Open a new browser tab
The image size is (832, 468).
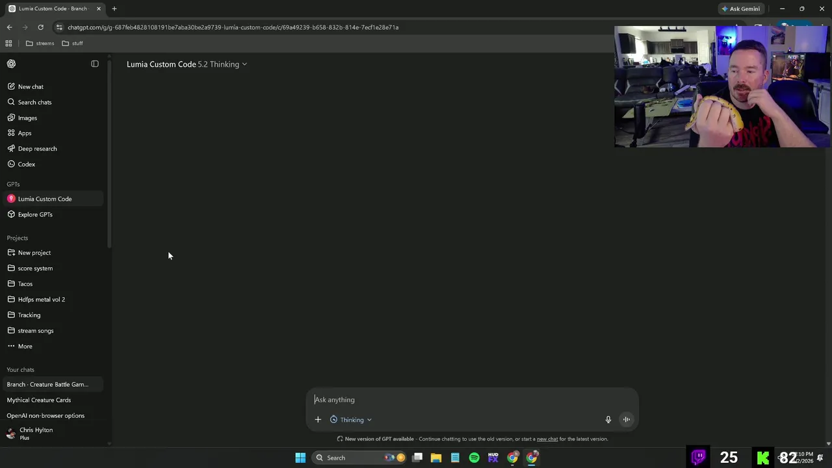click(114, 8)
